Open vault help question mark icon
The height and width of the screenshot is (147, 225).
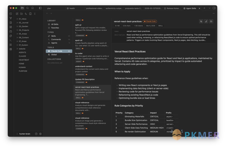36,134
